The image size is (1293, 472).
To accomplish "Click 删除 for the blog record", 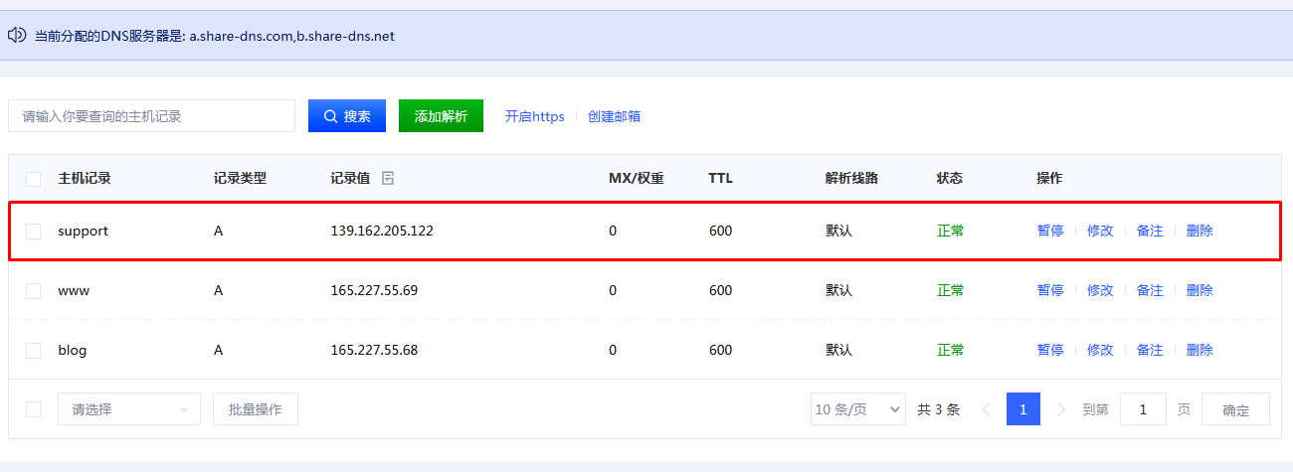I will [x=1200, y=350].
